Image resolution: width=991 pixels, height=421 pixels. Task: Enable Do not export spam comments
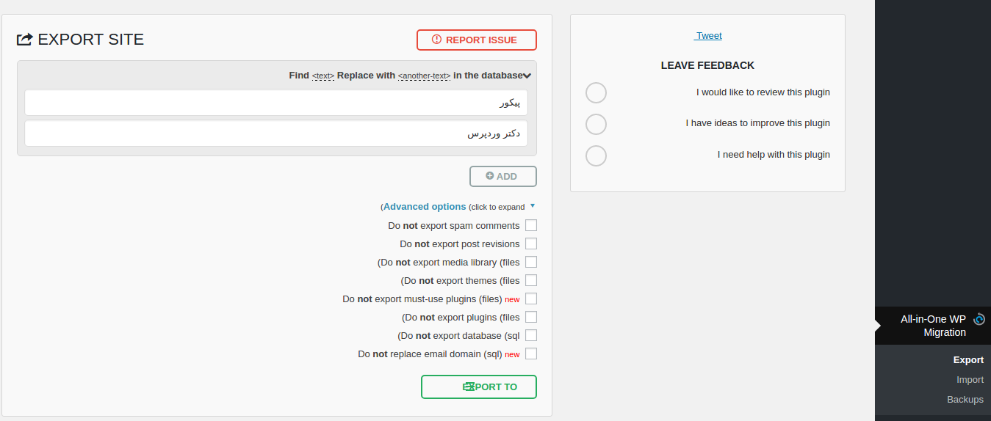[531, 225]
